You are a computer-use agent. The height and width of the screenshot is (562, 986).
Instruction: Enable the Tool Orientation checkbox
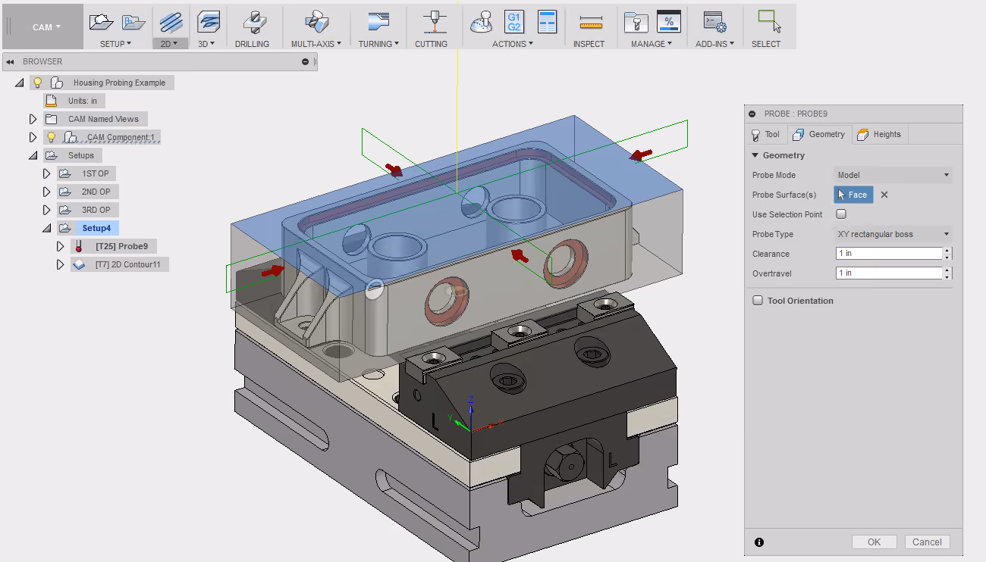758,301
